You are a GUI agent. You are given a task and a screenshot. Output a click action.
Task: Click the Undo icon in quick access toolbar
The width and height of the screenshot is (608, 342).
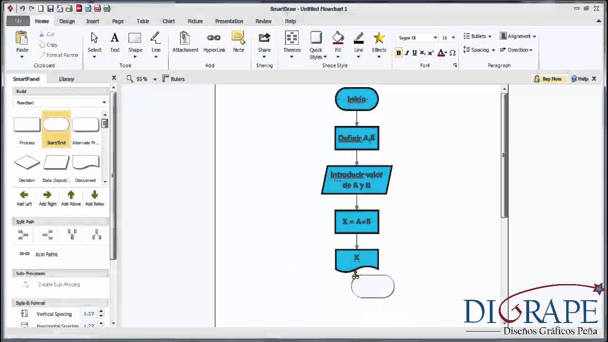click(x=22, y=9)
